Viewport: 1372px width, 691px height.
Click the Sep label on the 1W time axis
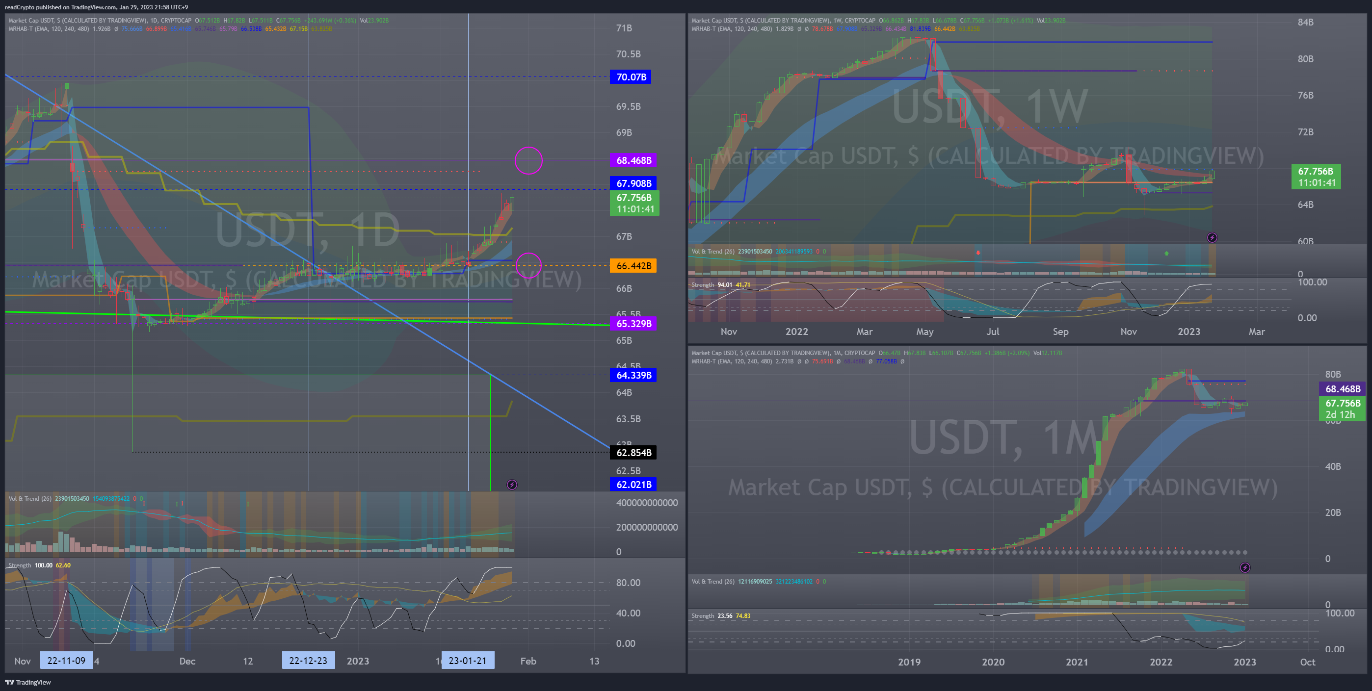[1060, 331]
